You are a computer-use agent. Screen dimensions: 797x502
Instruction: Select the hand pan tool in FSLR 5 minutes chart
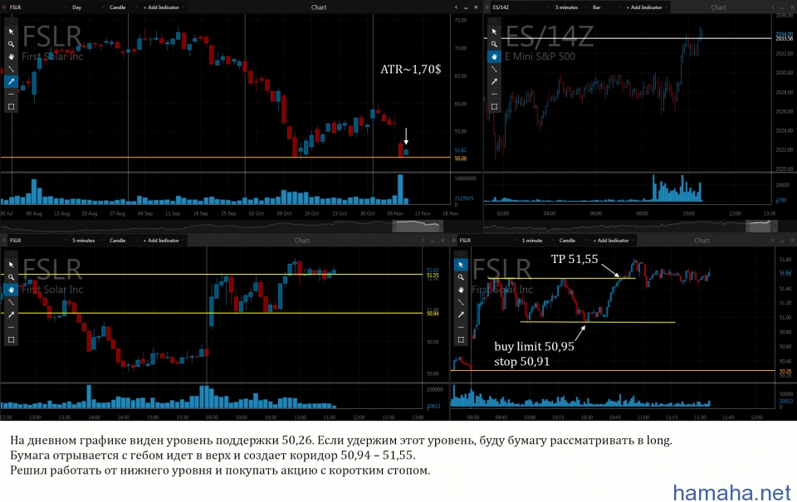point(11,290)
